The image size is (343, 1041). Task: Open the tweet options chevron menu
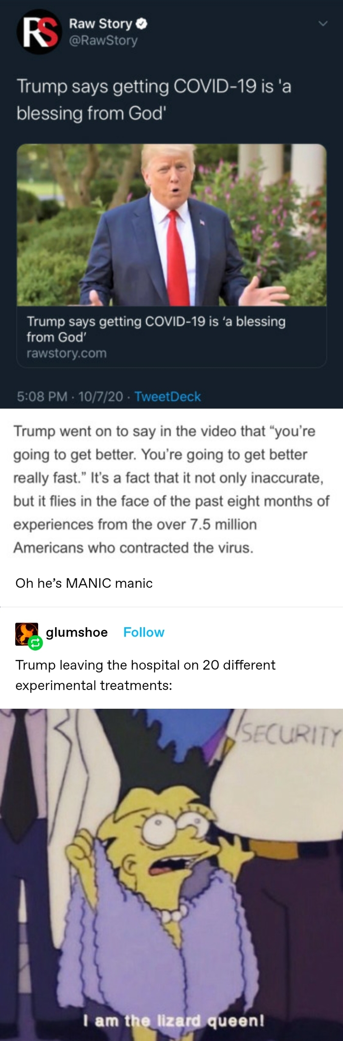tap(323, 24)
